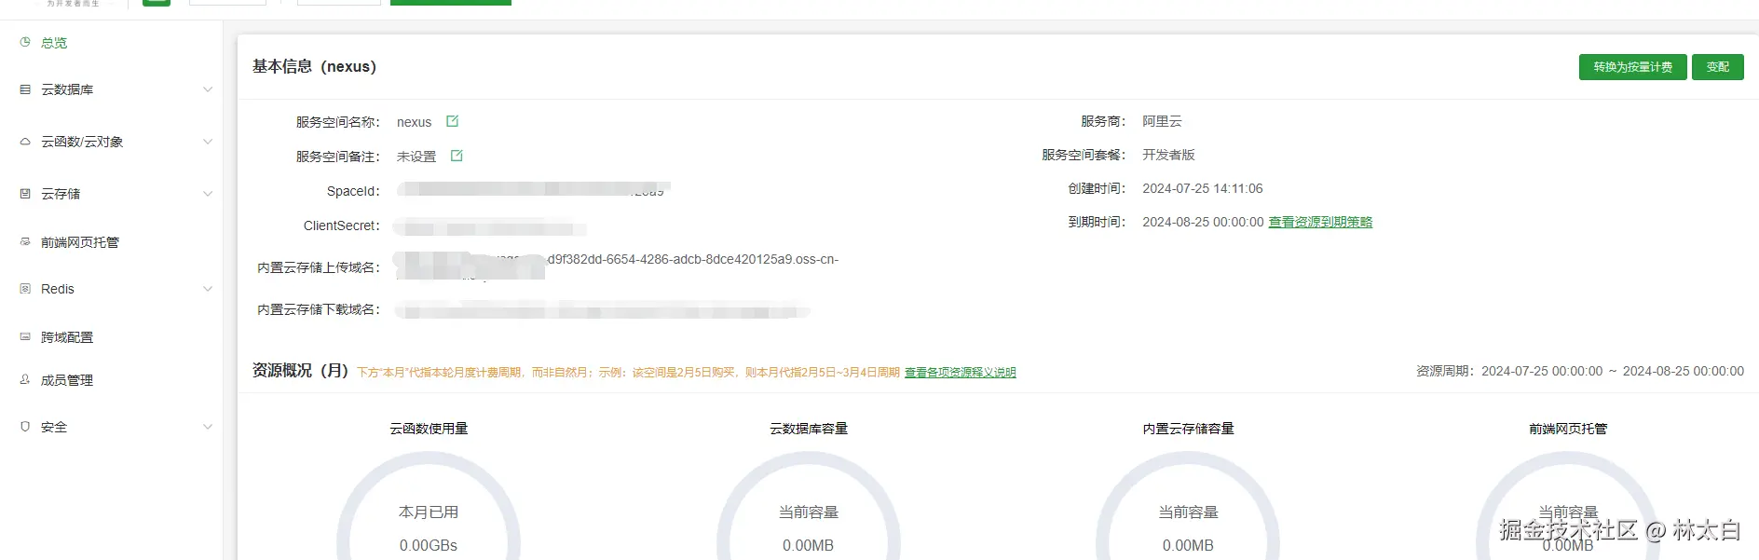Click the 资源概况 (月) heading
The height and width of the screenshot is (560, 1759).
(300, 370)
